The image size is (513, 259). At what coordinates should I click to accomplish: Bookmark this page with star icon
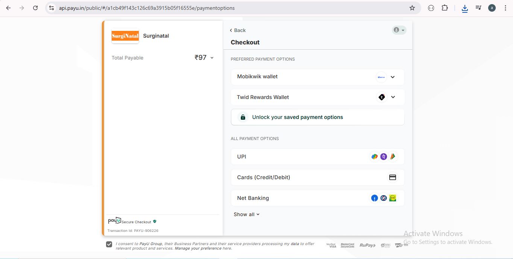coord(412,8)
